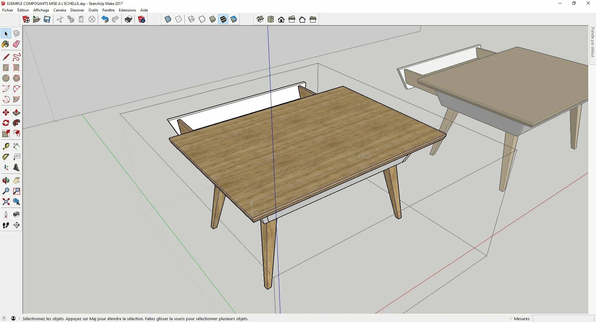Activate the Orbit camera tool
The width and height of the screenshot is (596, 322).
6,180
